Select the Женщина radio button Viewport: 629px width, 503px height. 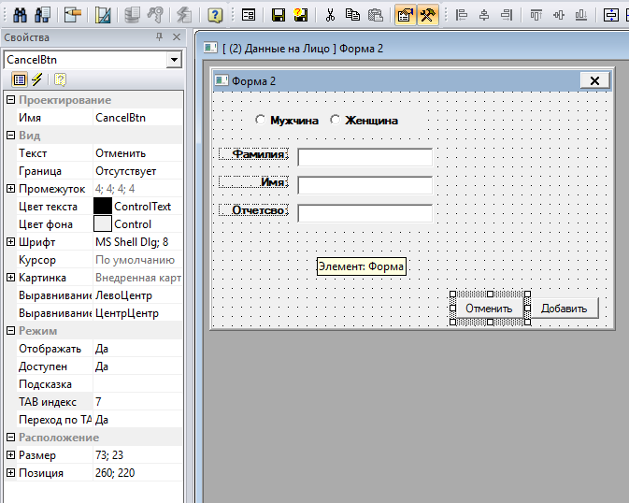click(335, 120)
